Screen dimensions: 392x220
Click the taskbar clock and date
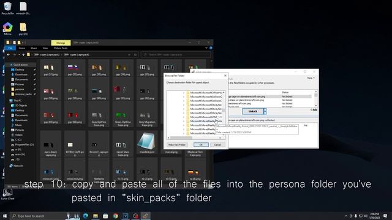pos(375,216)
